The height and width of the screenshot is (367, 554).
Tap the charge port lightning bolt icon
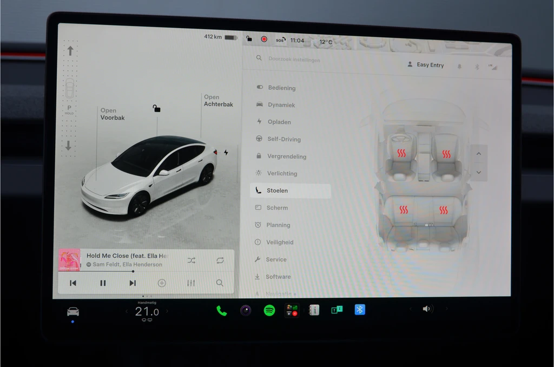[226, 153]
